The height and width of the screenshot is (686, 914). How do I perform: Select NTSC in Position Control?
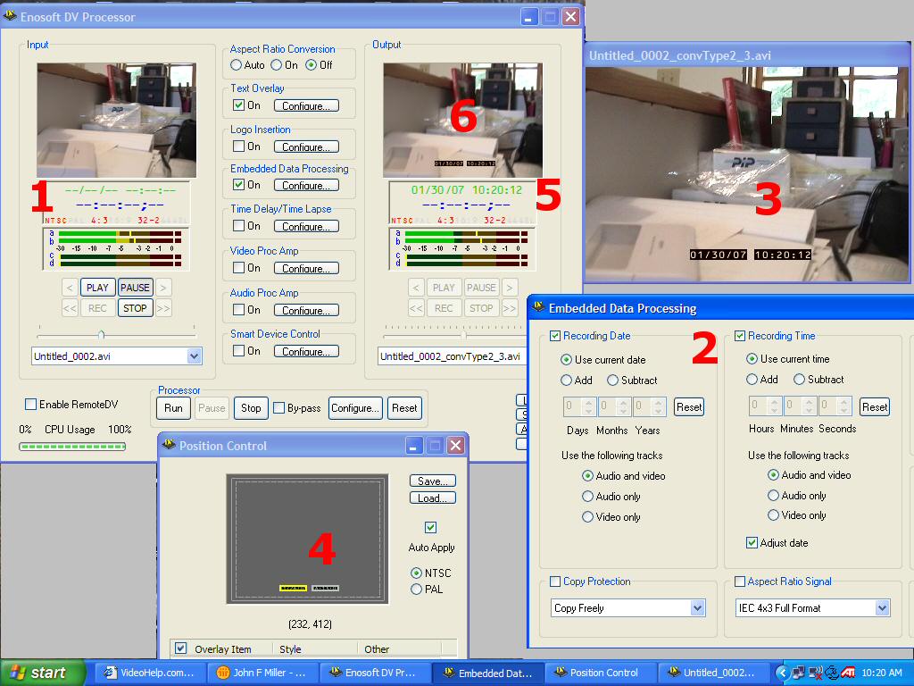(416, 573)
